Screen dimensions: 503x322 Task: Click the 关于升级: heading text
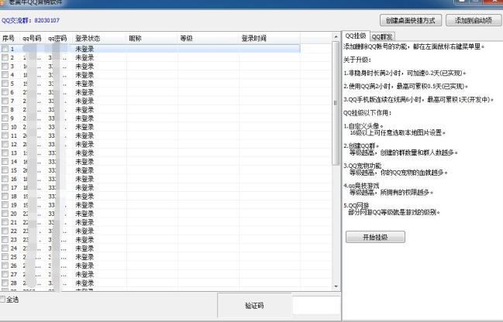click(x=357, y=60)
